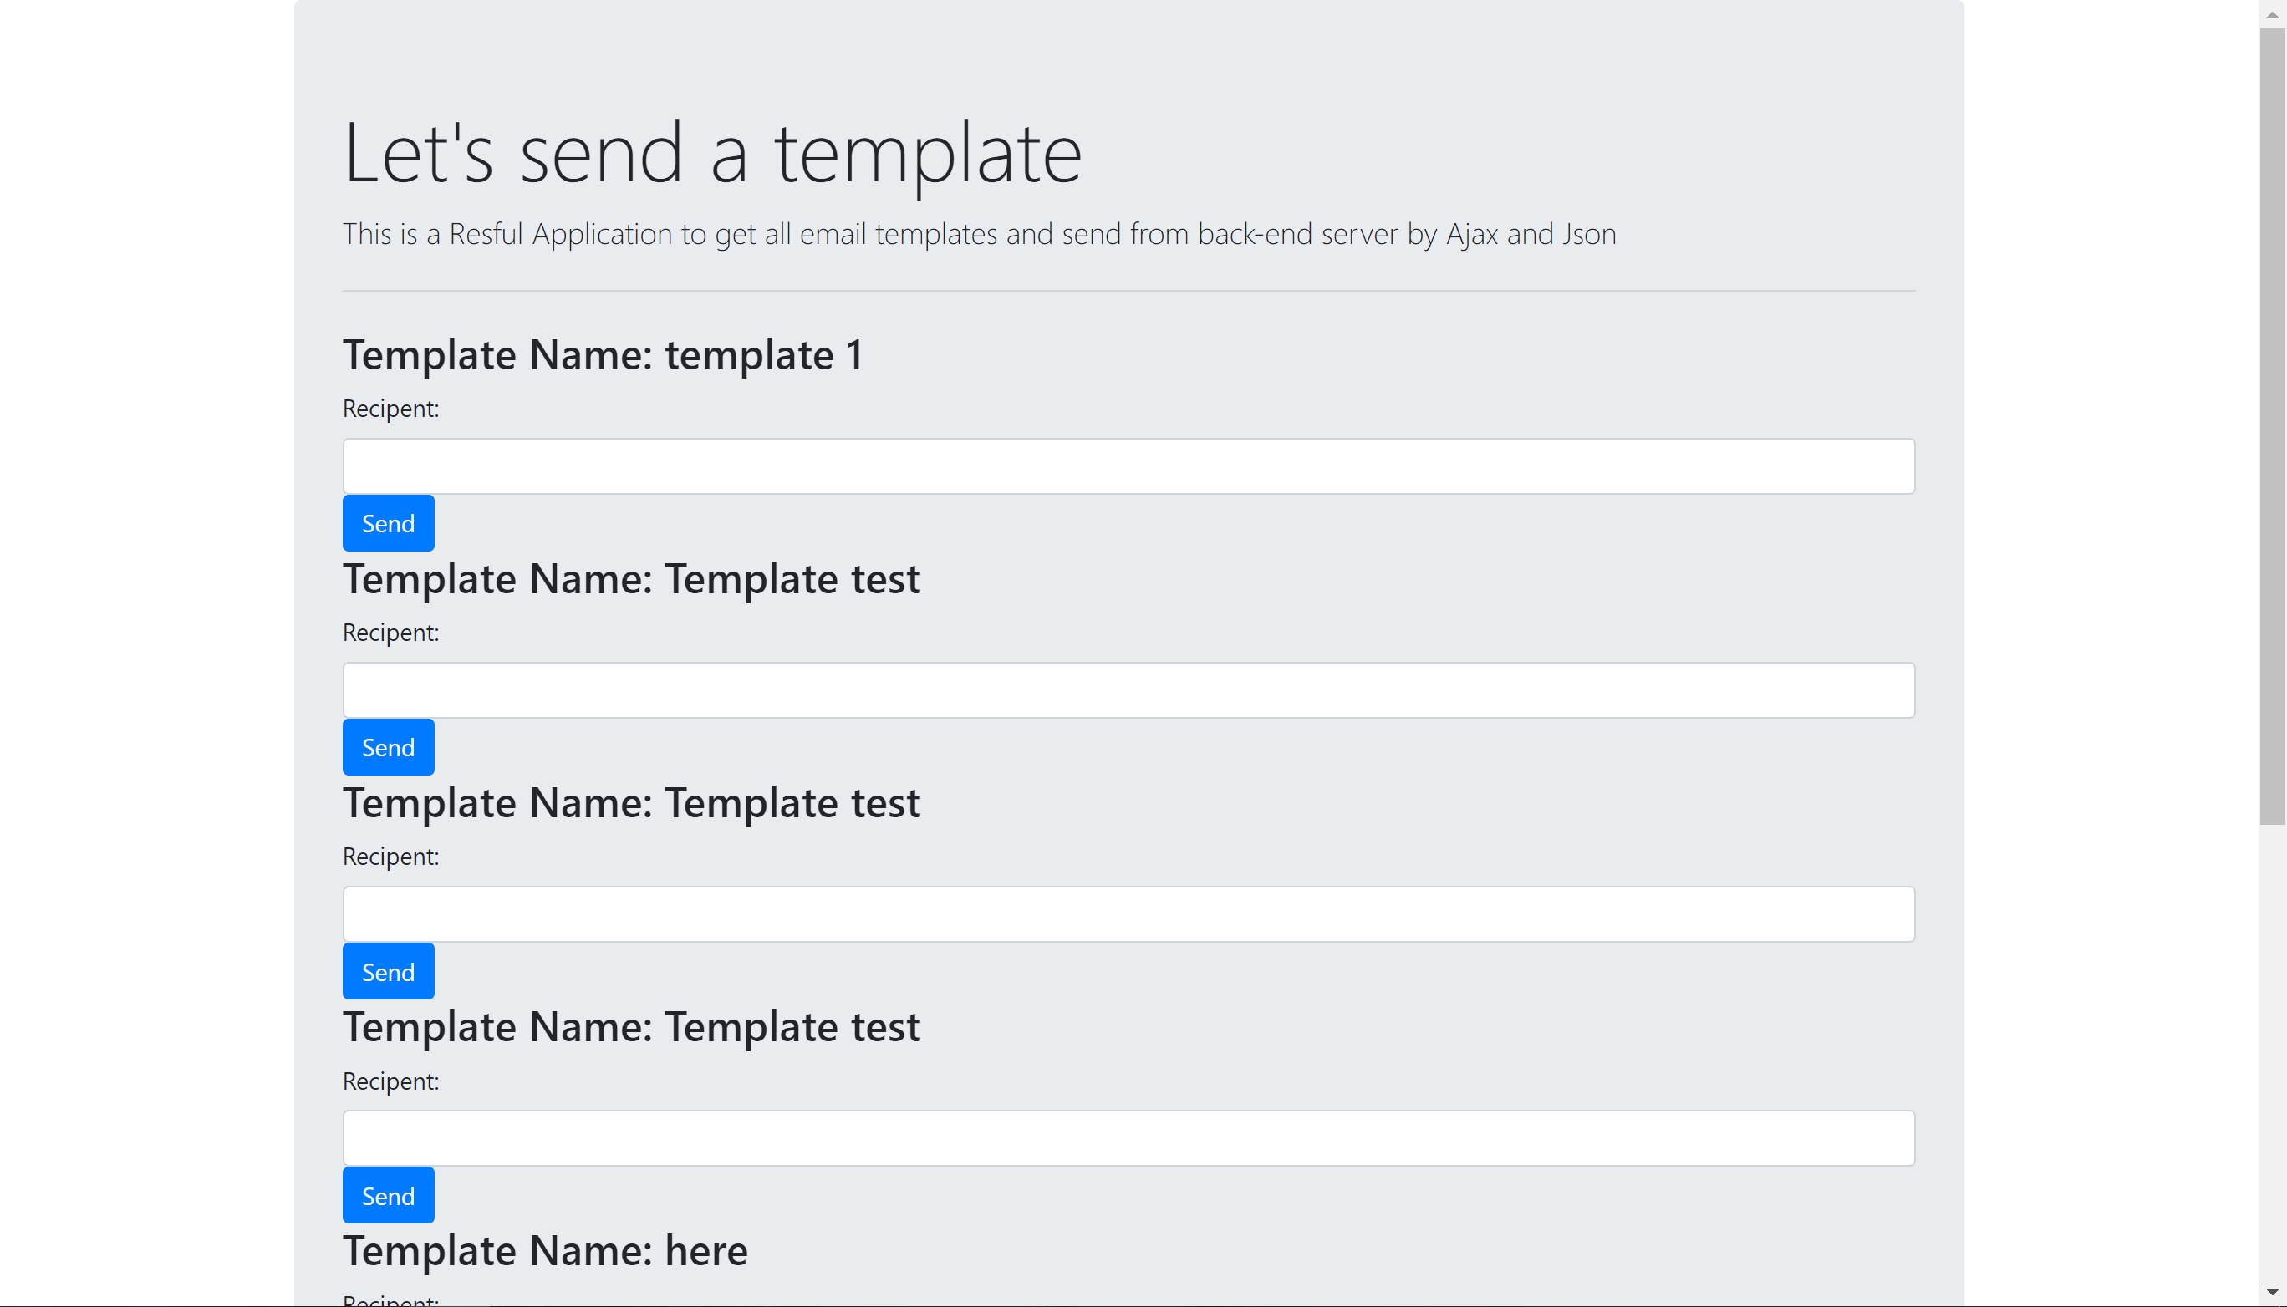Click the first Template Name: Template test heading

click(631, 579)
